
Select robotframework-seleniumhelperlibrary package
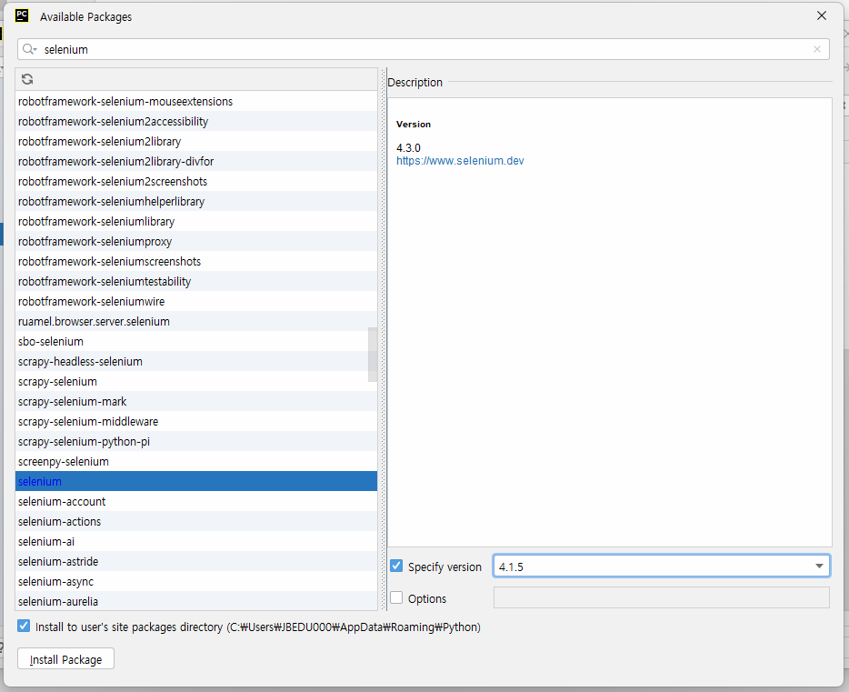point(196,202)
